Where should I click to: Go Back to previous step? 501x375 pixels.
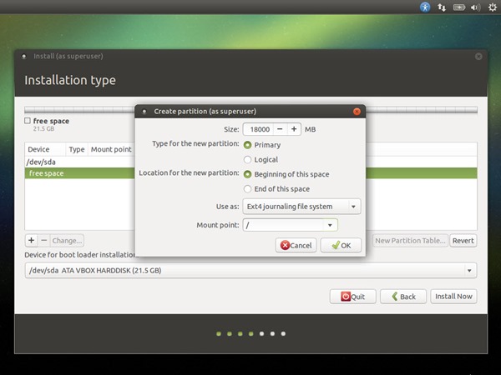[x=403, y=297]
